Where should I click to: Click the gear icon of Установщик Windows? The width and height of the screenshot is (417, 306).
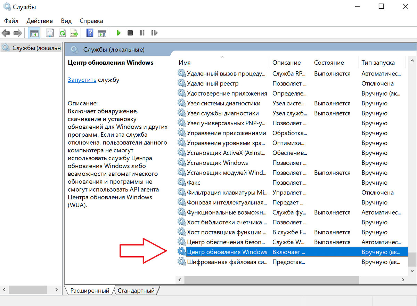point(181,162)
